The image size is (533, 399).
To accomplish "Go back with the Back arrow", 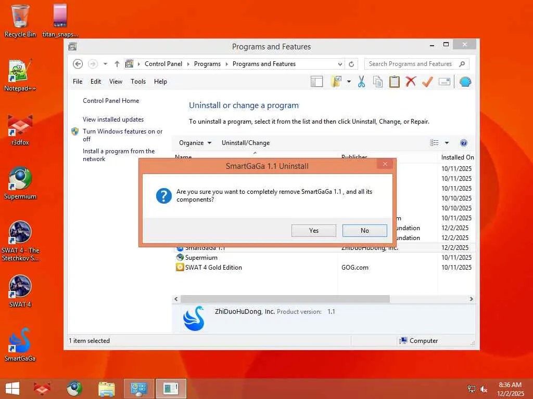I will pos(78,64).
